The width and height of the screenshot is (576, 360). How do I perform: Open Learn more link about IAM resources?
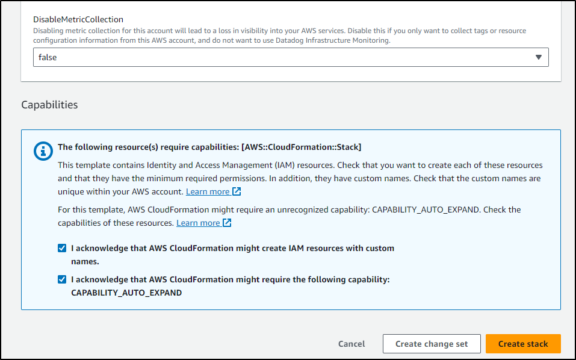tap(208, 191)
